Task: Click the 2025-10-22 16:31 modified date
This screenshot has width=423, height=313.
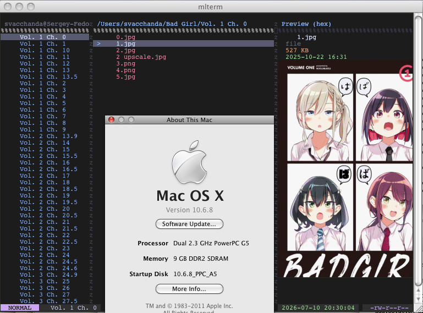Action: [316, 57]
